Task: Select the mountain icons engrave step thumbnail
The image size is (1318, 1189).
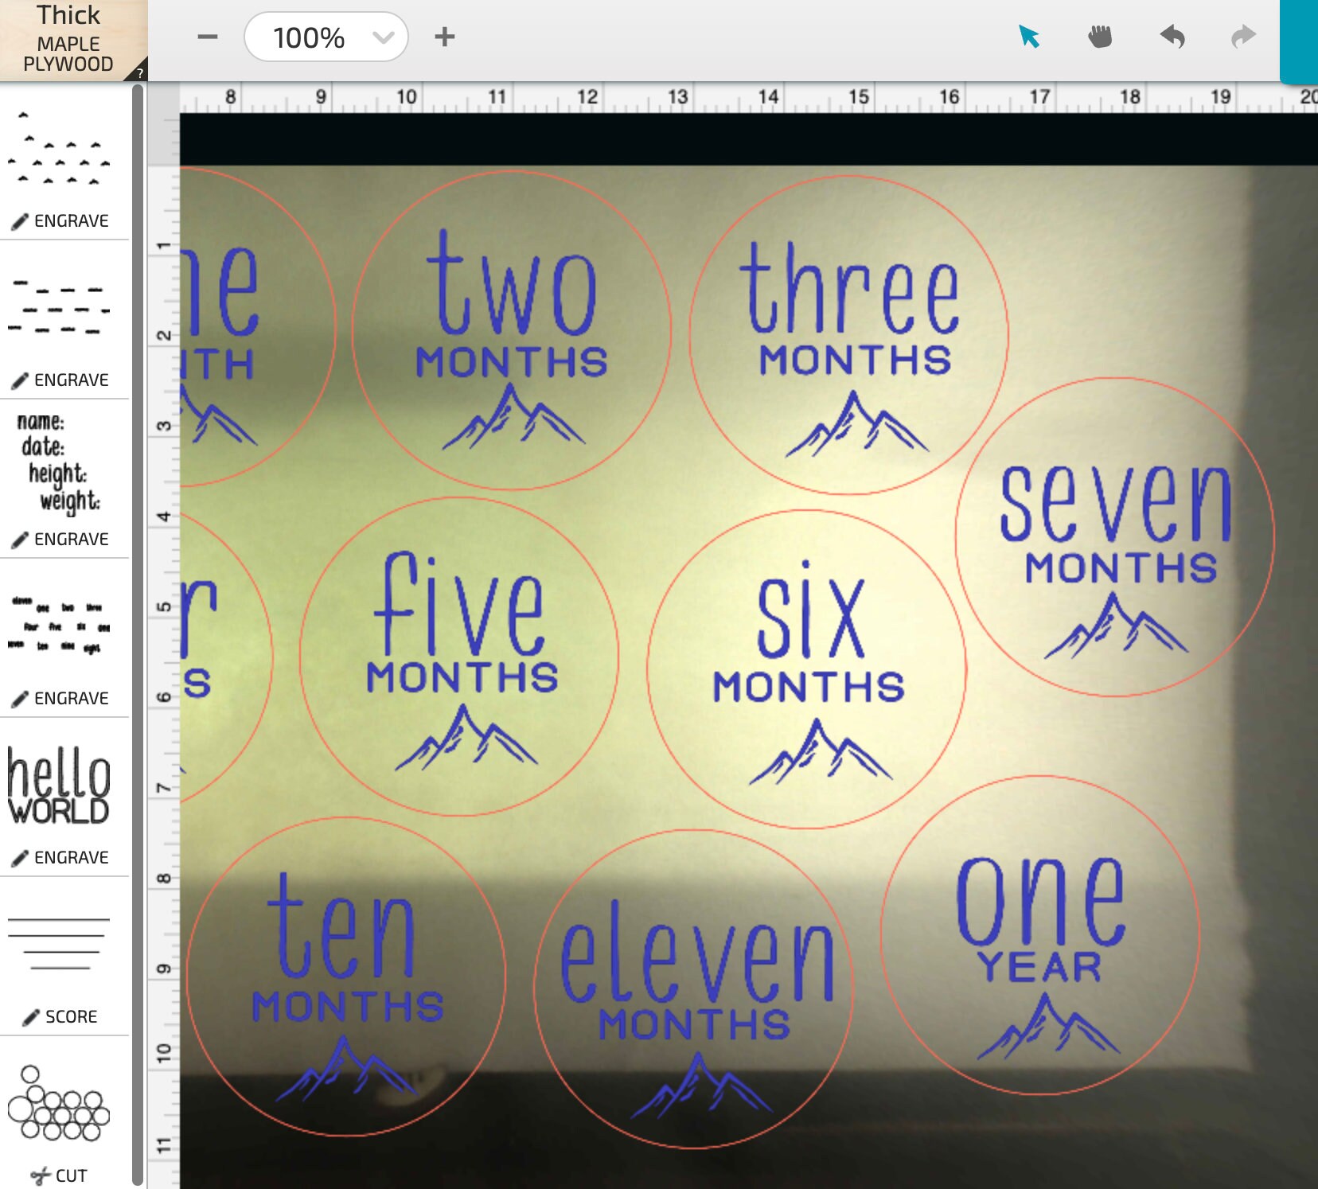Action: pos(59,150)
